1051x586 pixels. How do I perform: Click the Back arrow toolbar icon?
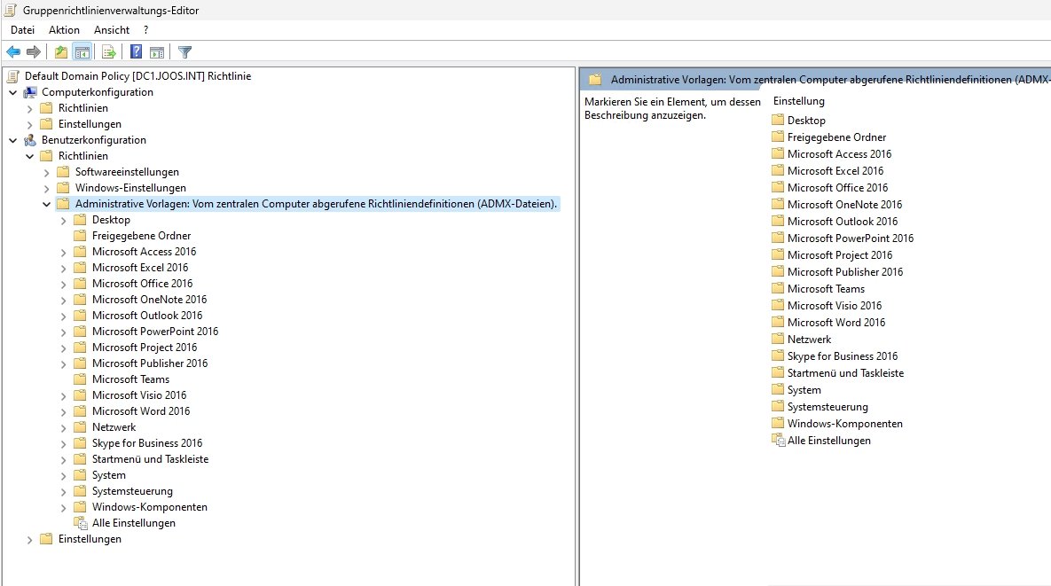(13, 51)
